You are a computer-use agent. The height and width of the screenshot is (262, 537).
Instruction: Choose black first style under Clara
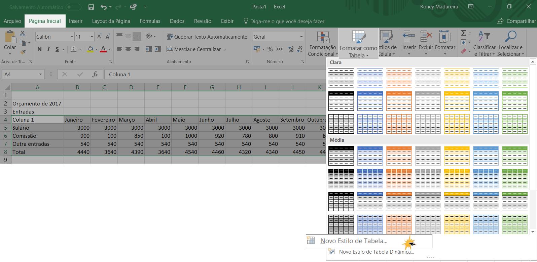[341, 78]
